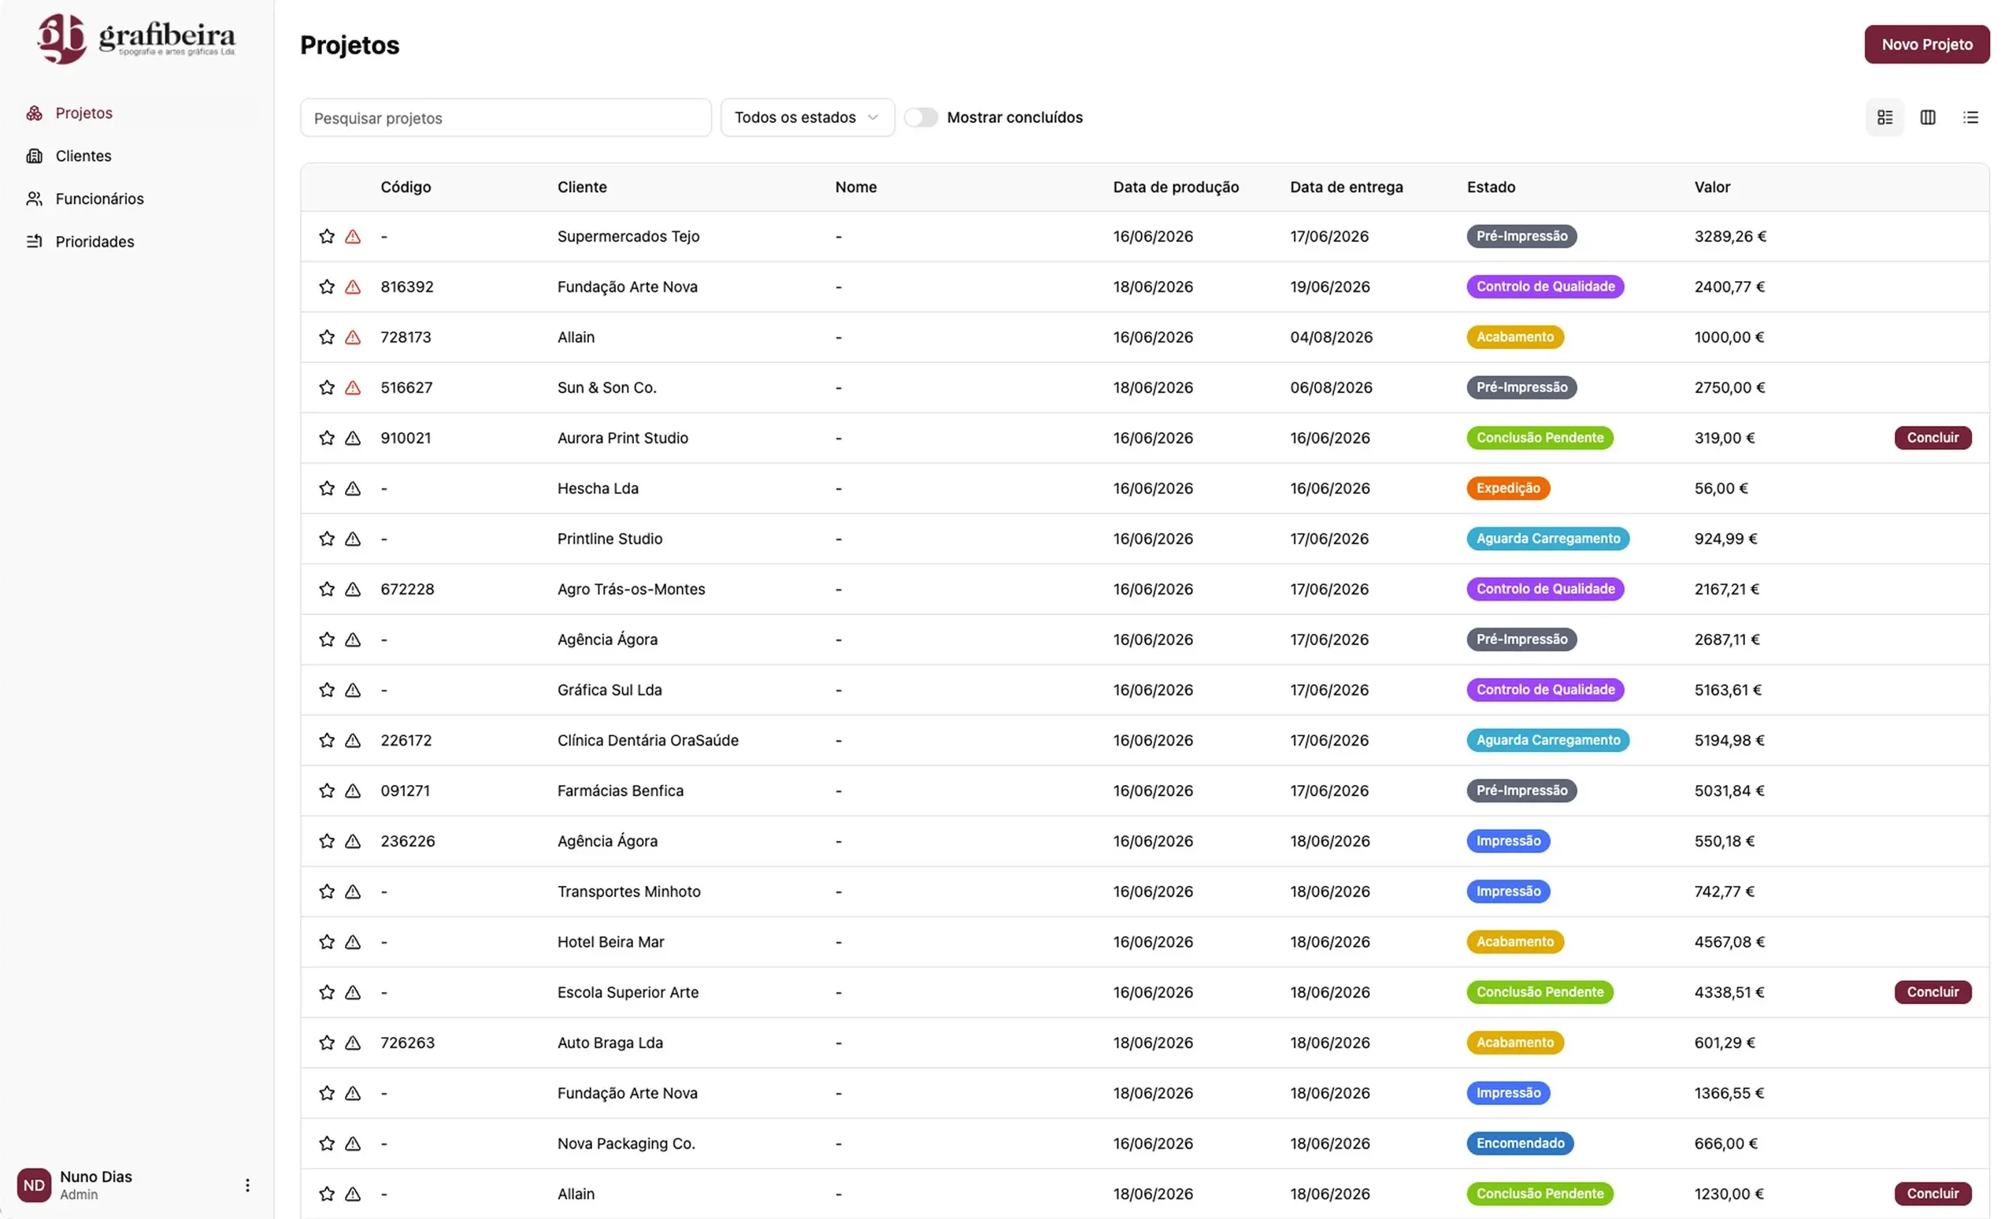The height and width of the screenshot is (1219, 2016).
Task: Star the Hotel Beira Mar project
Action: point(327,942)
